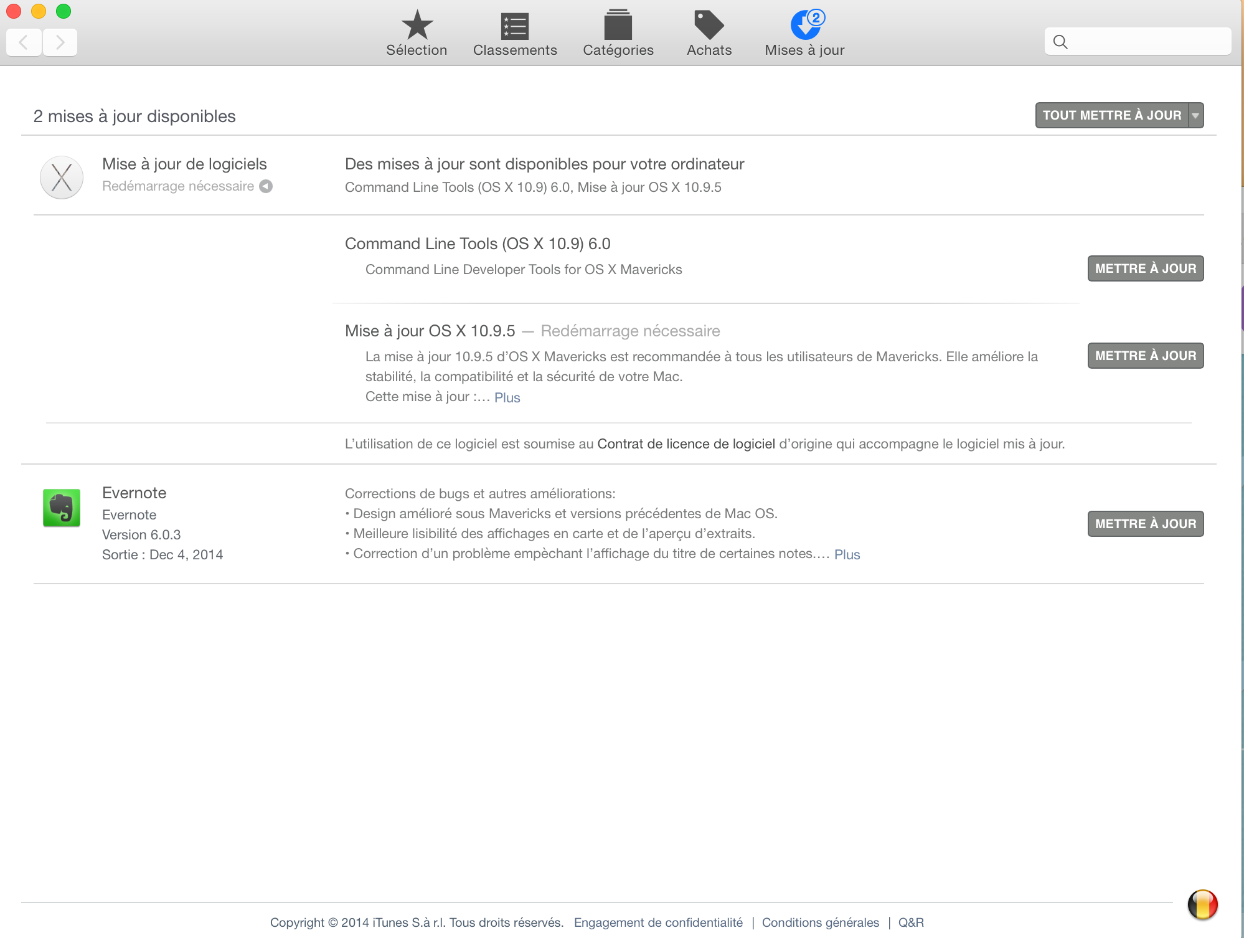Open the dropdown arrow of Tout mettre à jour
Viewport: 1244px width, 938px height.
click(x=1195, y=115)
